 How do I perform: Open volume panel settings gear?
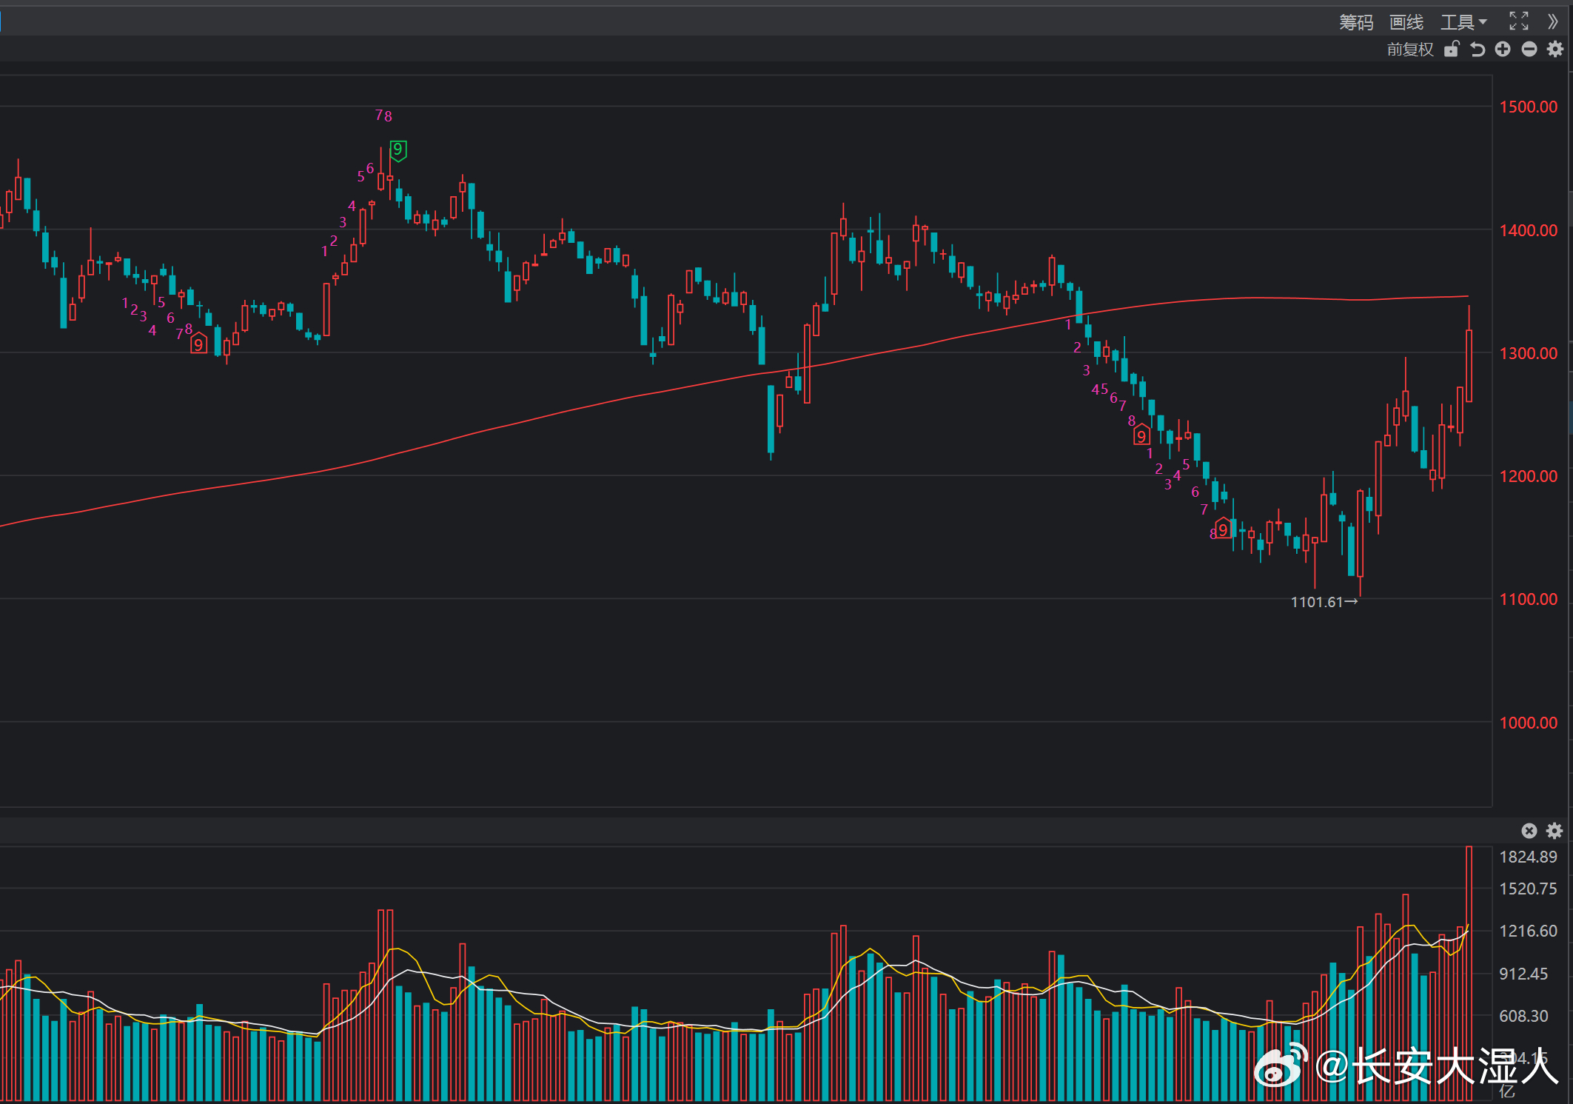pos(1554,831)
